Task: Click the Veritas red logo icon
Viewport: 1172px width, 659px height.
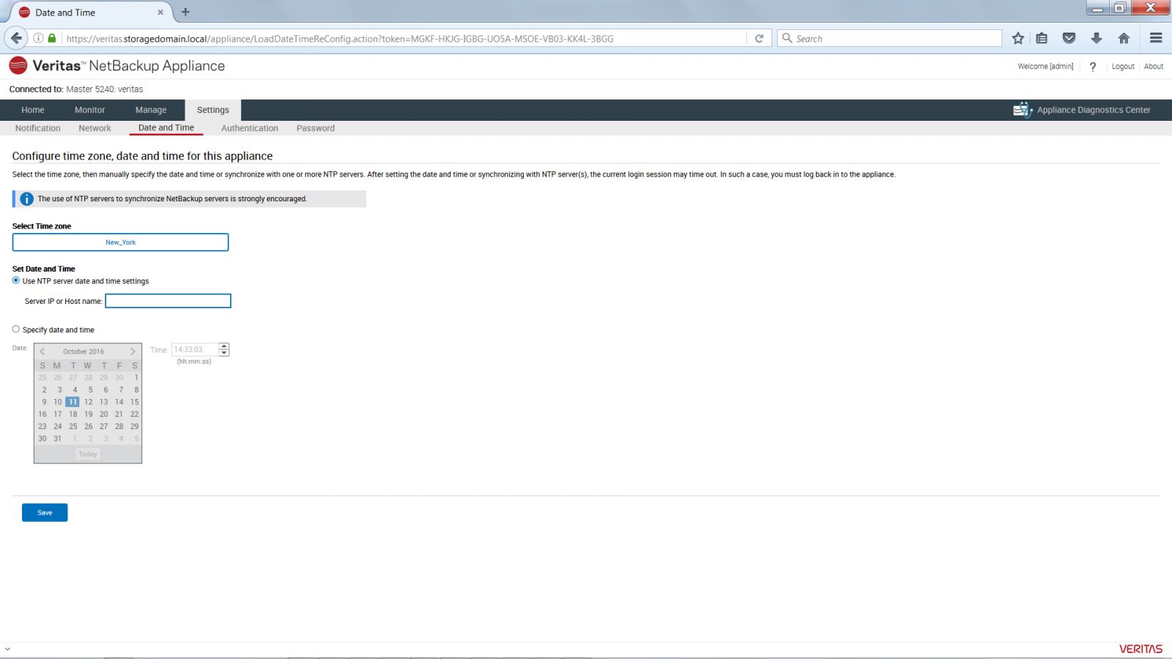Action: [18, 66]
